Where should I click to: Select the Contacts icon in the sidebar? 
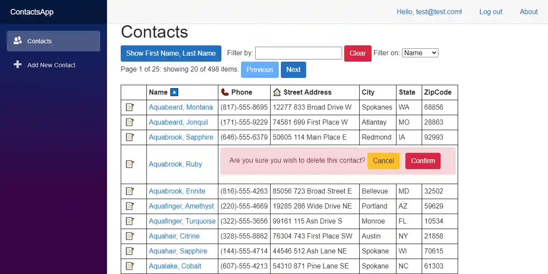pos(17,40)
